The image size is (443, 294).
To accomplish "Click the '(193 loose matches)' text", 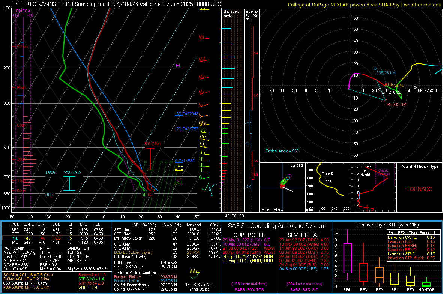I will point(249,284).
